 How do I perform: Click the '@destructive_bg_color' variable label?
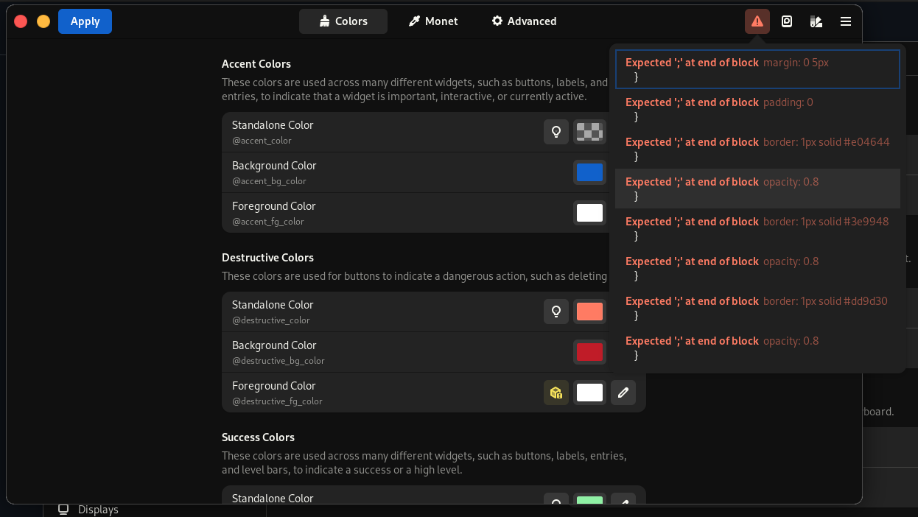click(x=278, y=361)
